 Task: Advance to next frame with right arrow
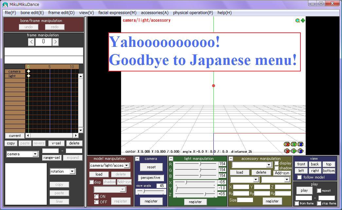coord(55,42)
